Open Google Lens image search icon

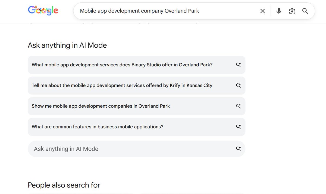point(292,11)
